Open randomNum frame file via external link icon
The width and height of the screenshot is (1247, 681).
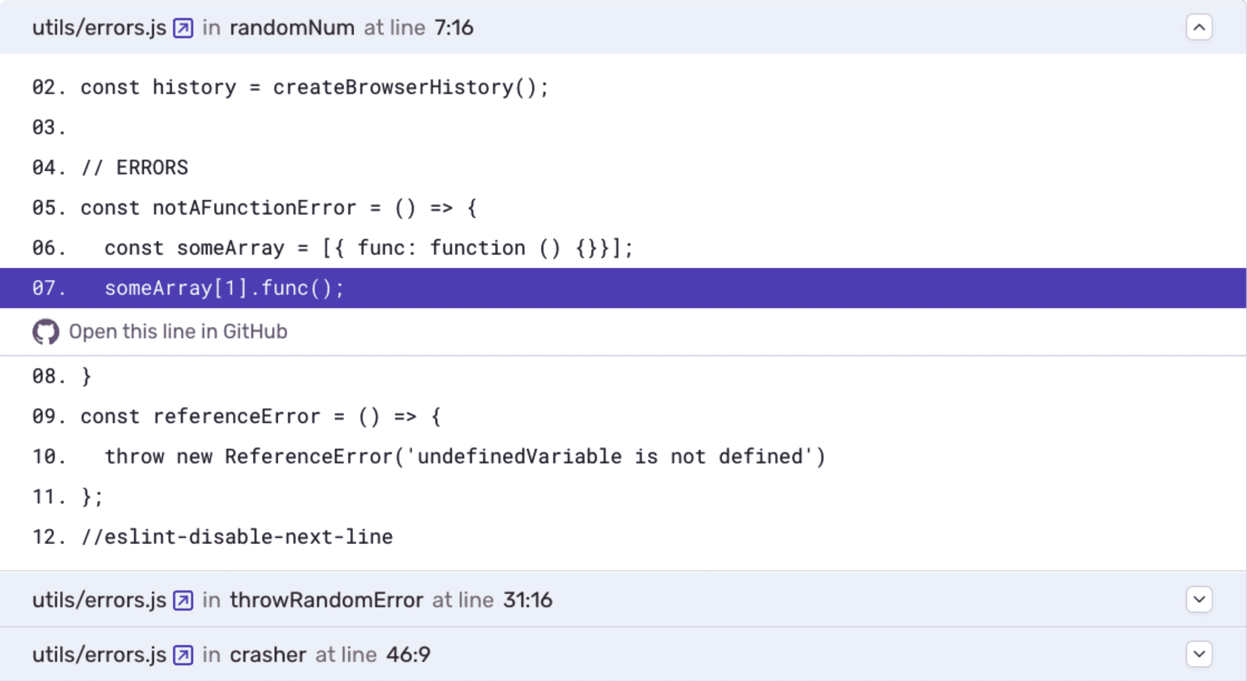[x=183, y=28]
